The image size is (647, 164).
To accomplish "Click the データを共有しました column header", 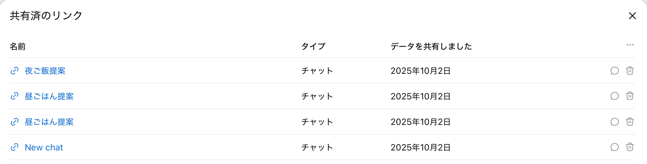I will pos(431,47).
